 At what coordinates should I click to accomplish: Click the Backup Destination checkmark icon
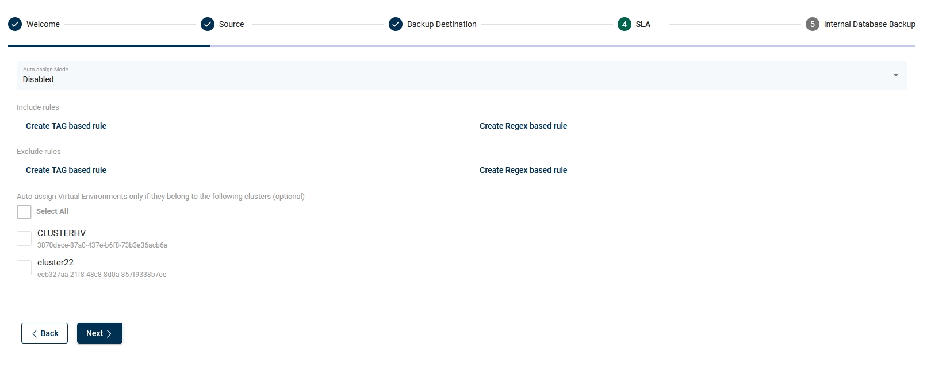[396, 24]
